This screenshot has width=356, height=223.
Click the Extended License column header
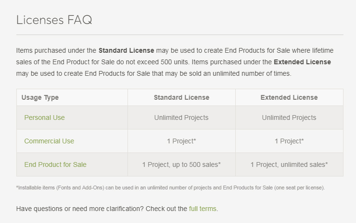(x=289, y=97)
